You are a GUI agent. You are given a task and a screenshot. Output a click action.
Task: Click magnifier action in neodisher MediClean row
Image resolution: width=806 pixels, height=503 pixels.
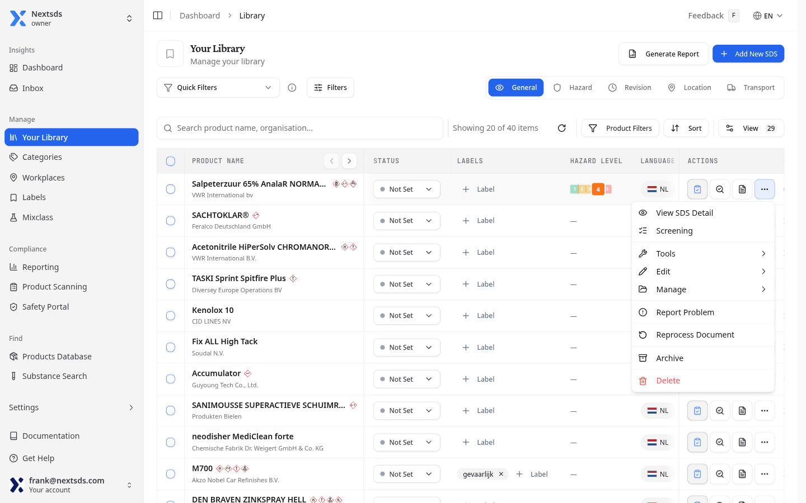[720, 443]
